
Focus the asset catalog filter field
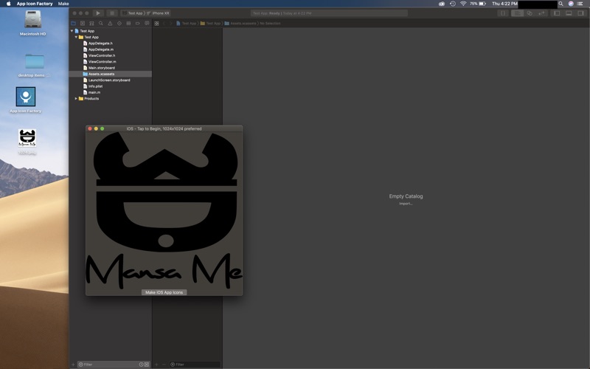point(195,365)
